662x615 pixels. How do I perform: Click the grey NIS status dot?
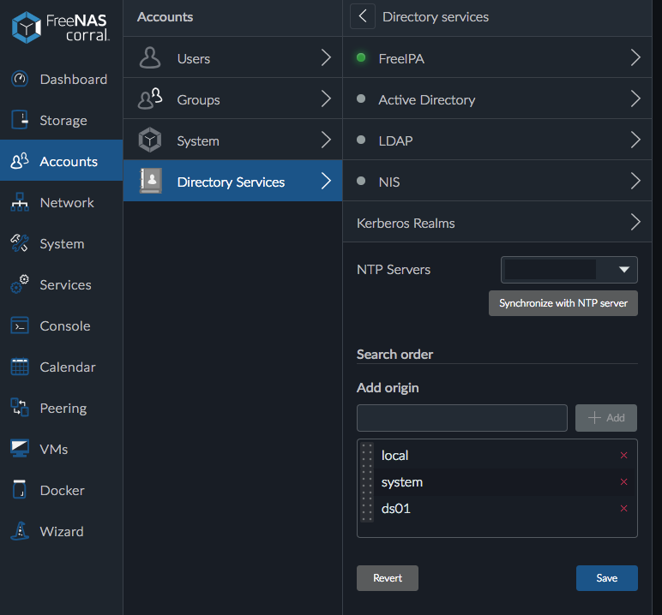(361, 181)
